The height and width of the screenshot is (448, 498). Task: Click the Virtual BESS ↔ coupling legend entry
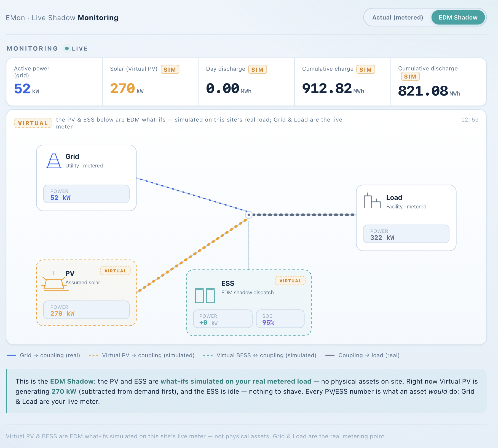pos(260,355)
